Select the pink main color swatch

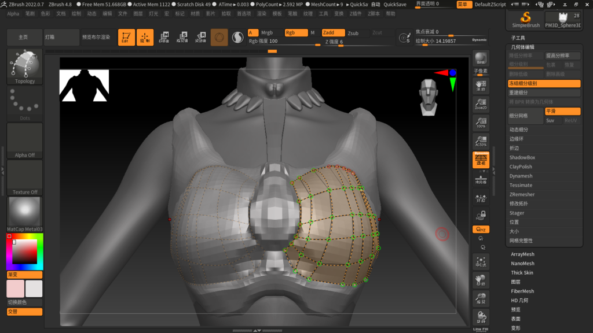[x=15, y=289]
